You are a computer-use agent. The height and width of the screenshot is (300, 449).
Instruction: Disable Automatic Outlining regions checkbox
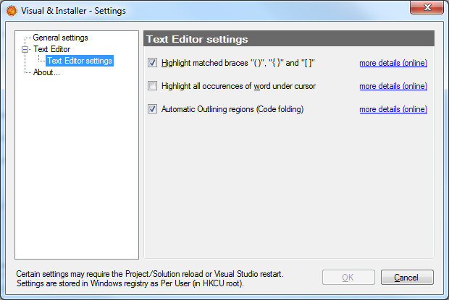pyautogui.click(x=152, y=109)
